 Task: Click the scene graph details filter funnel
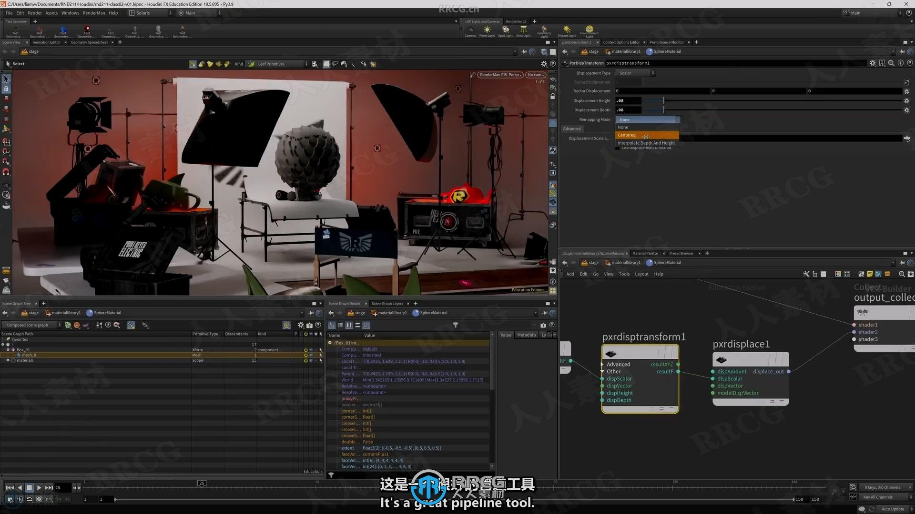click(455, 325)
